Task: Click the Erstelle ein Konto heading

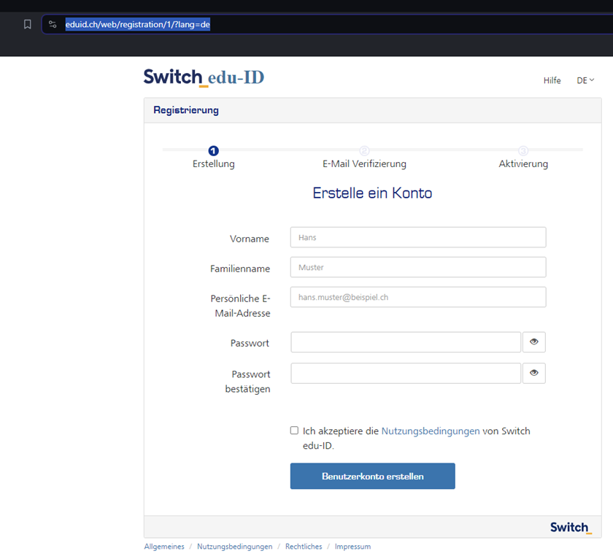Action: [x=373, y=193]
